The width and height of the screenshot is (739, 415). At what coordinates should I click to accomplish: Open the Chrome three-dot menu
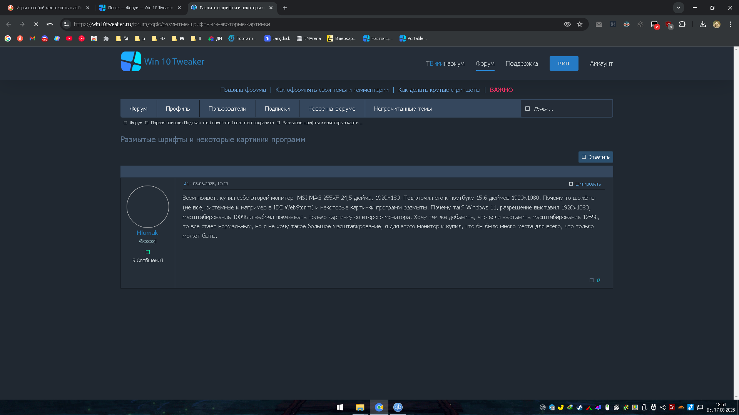[x=730, y=24]
